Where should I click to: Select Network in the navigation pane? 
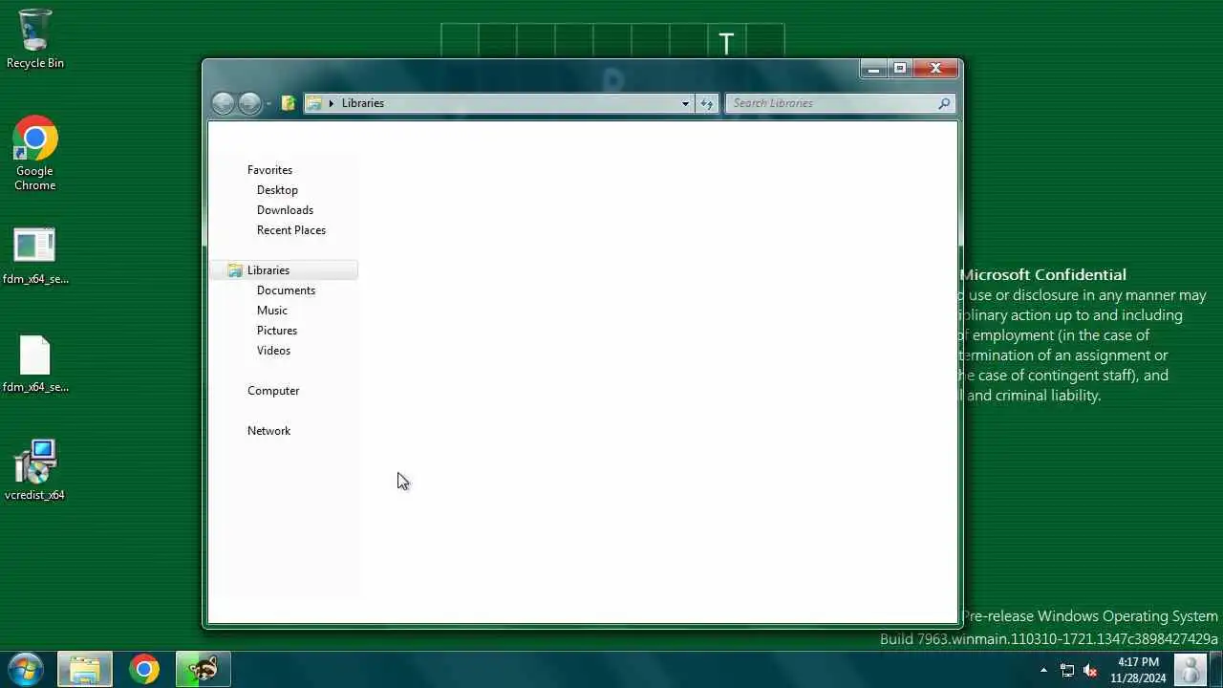(x=268, y=431)
